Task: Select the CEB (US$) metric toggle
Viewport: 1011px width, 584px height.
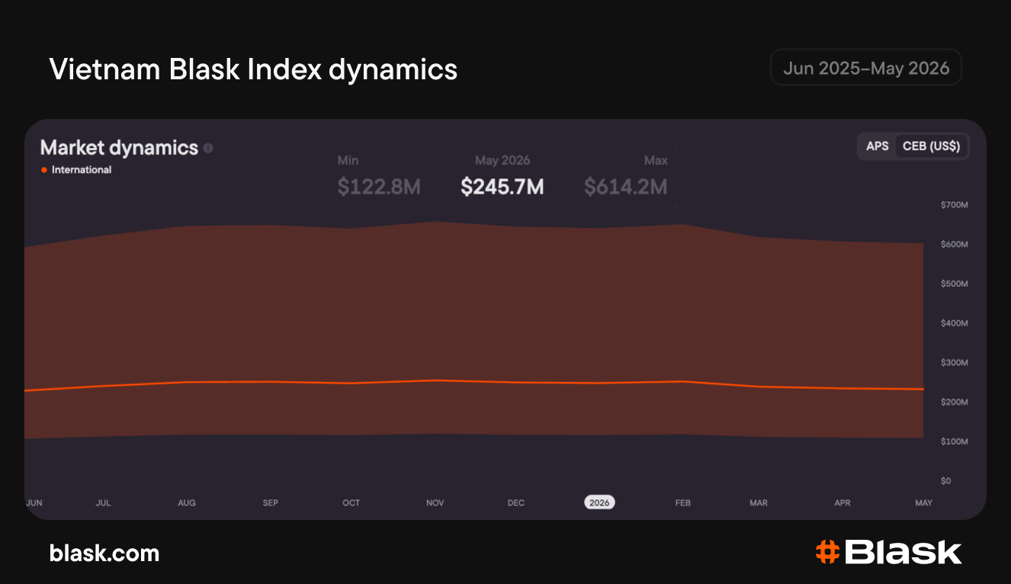Action: click(931, 146)
